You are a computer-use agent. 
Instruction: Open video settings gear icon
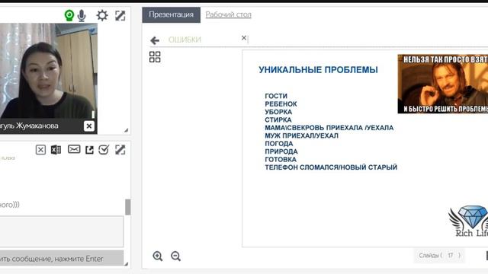point(102,15)
